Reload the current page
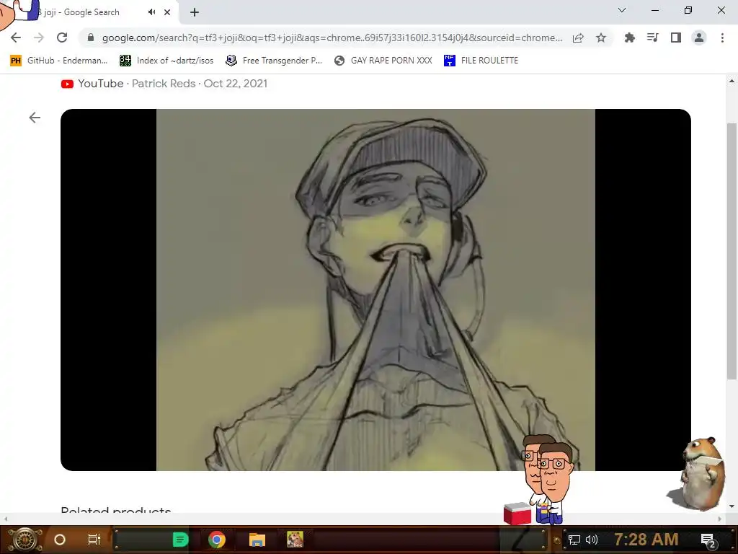738x554 pixels. pos(62,38)
